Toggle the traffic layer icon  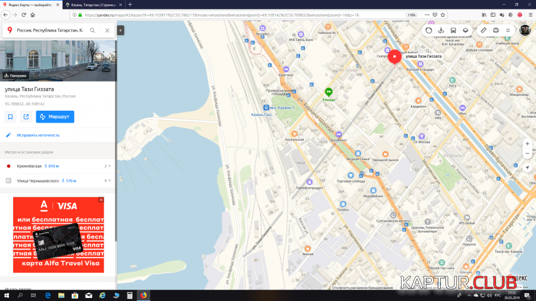click(428, 30)
